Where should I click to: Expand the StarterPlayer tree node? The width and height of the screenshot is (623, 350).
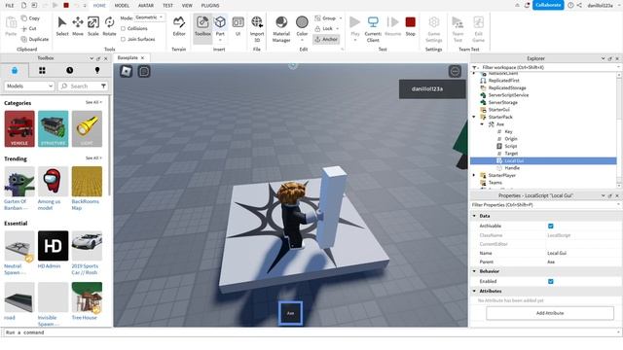(474, 175)
